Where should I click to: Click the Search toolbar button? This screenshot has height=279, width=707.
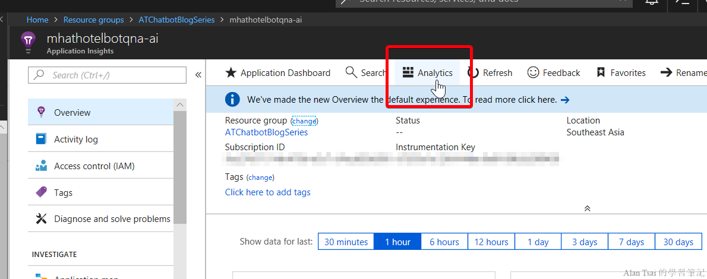(365, 72)
